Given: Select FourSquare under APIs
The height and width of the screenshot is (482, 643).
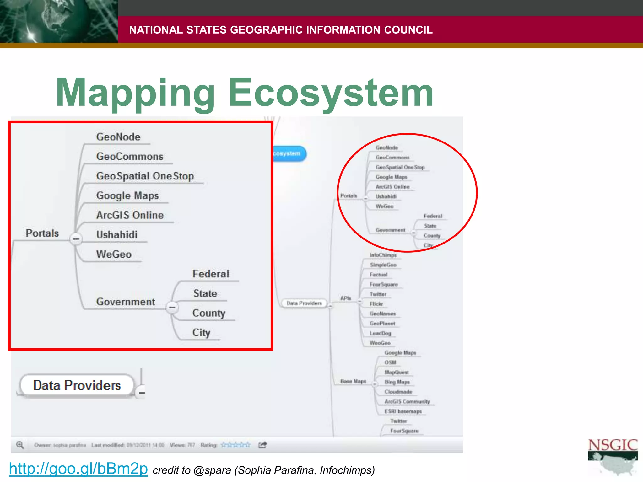Looking at the screenshot, I should [x=384, y=284].
